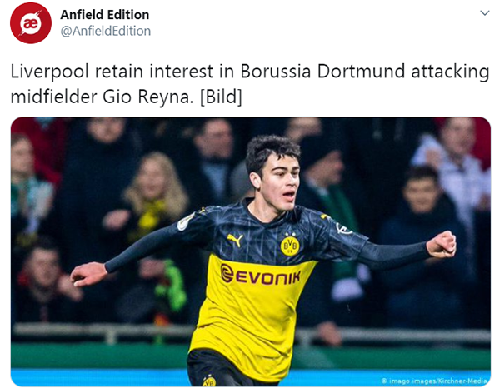Open the Anfield Edition profile avatar
Screen dimensions: 500x388
coord(31,23)
